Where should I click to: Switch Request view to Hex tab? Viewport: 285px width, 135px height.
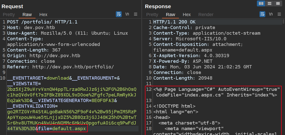pyautogui.click(x=43, y=15)
